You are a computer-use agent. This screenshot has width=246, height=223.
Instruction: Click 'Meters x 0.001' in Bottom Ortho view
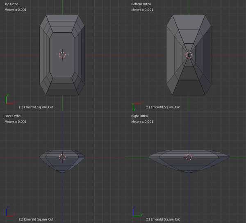click(x=142, y=10)
